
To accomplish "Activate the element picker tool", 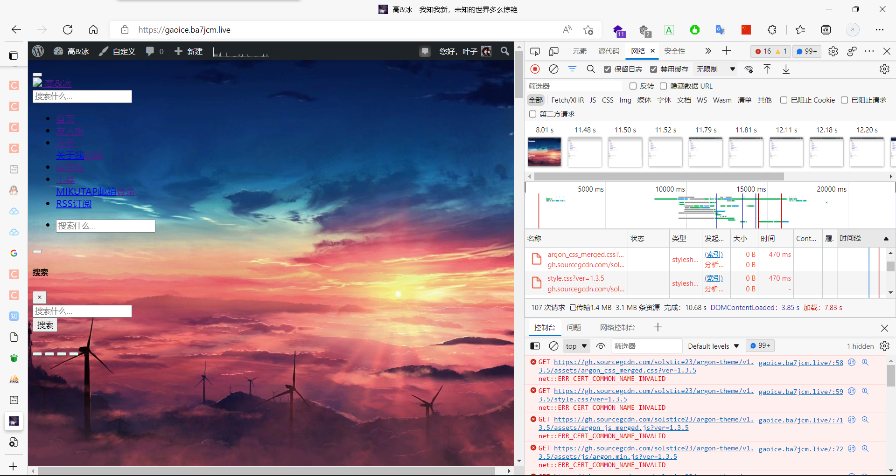I will click(x=535, y=51).
